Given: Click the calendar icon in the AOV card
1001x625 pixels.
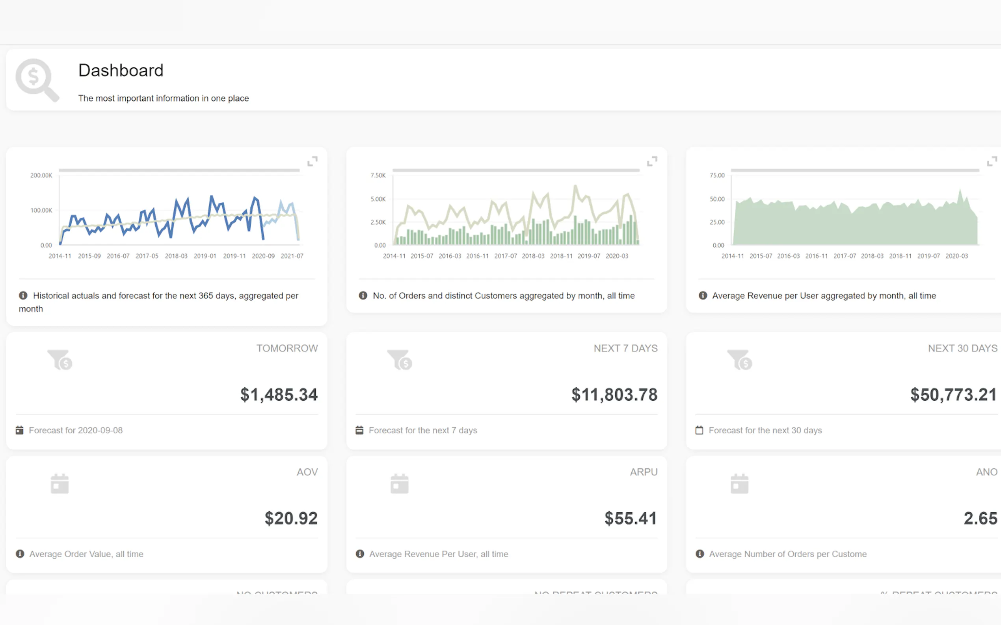Looking at the screenshot, I should pyautogui.click(x=60, y=484).
